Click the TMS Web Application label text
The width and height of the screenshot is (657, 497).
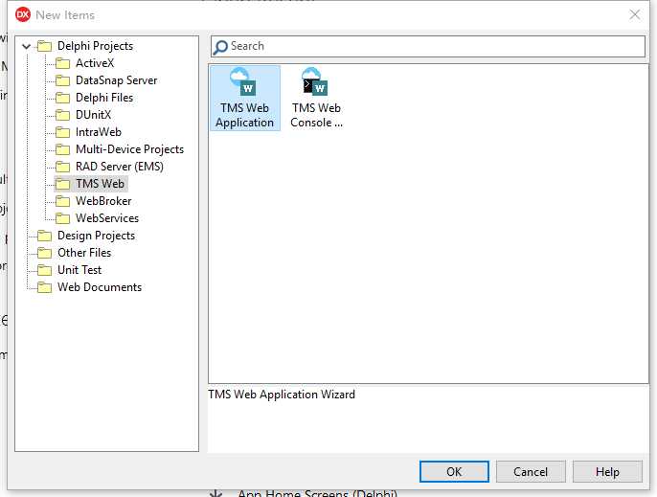coord(245,115)
